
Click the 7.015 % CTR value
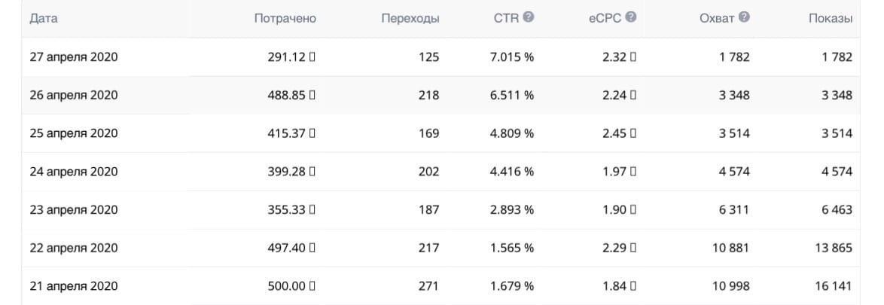tap(512, 57)
